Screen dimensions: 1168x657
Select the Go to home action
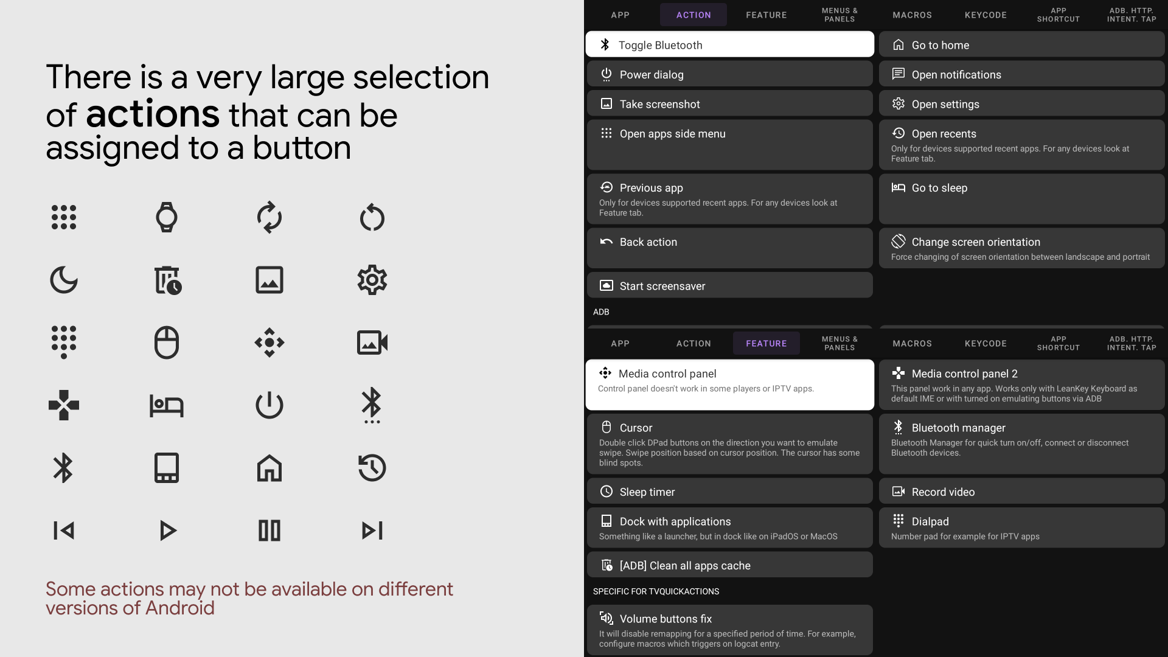coord(1021,44)
